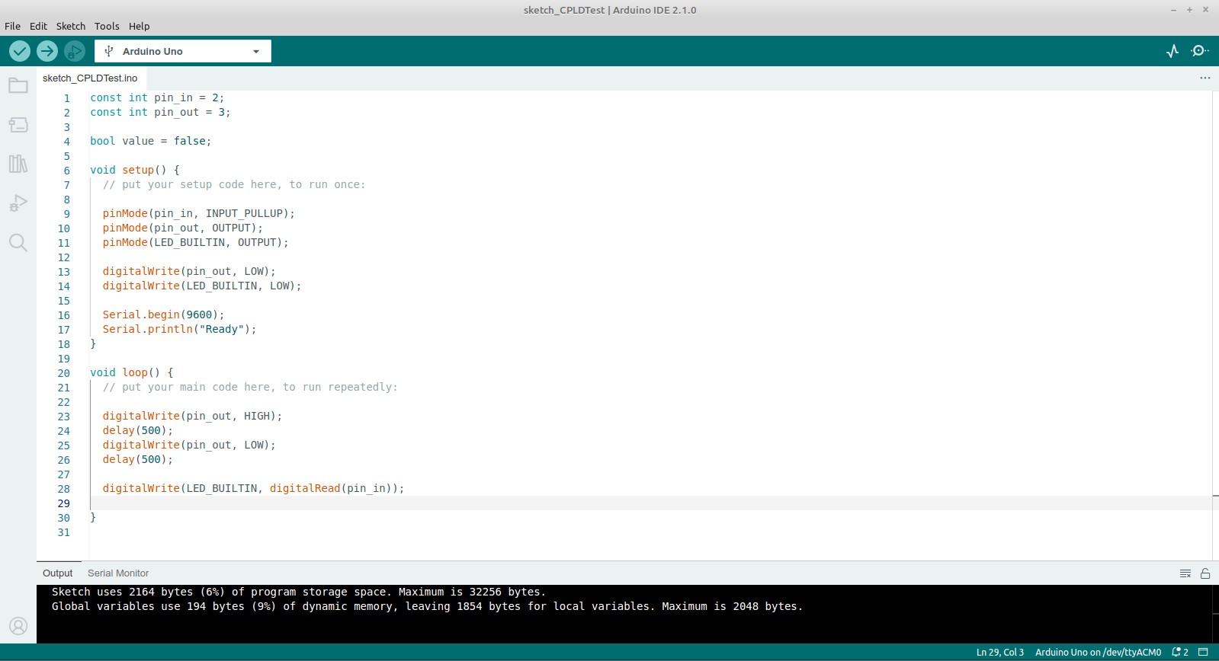Open the Boards Manager sidebar panel
The height and width of the screenshot is (661, 1219).
pos(18,125)
